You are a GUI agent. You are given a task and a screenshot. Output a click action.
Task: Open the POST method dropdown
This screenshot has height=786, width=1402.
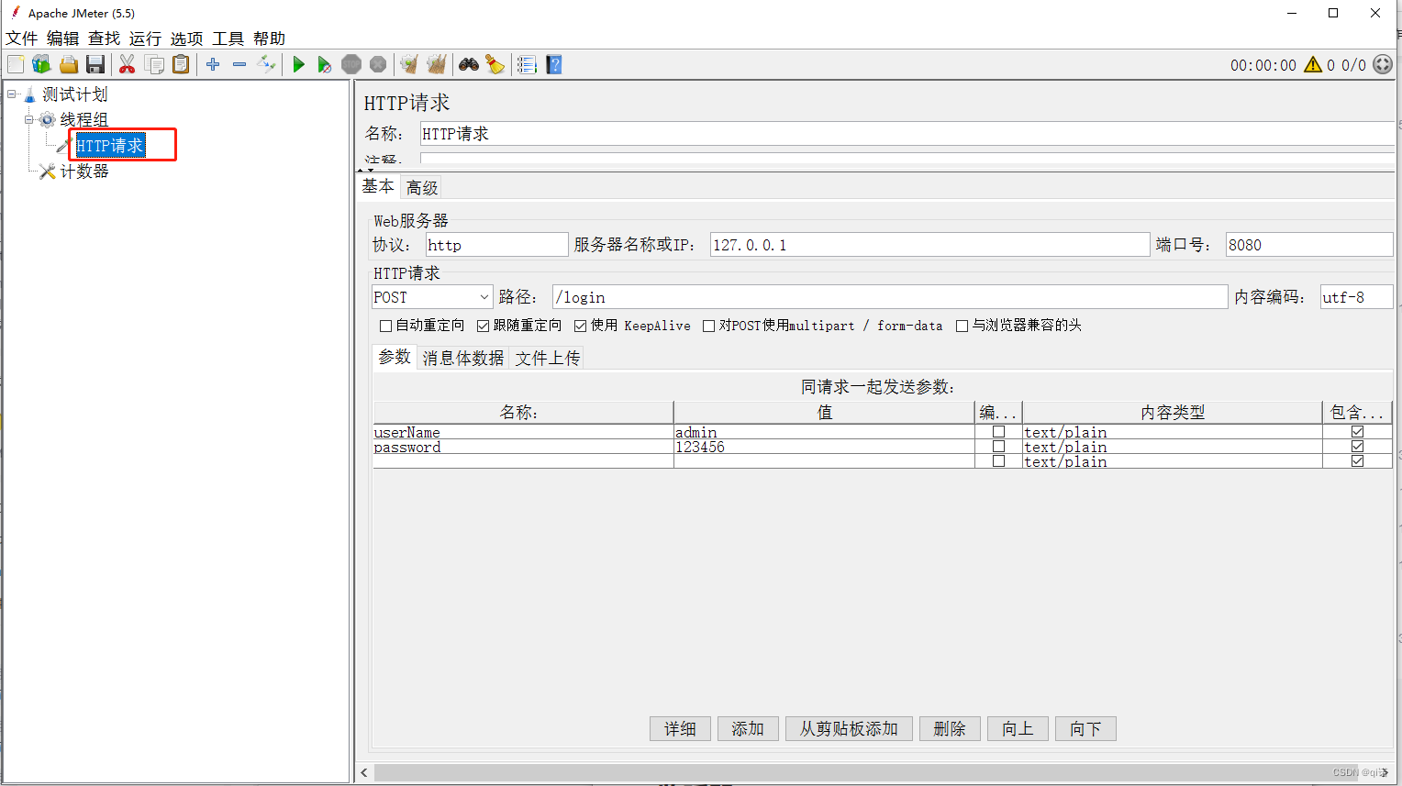432,297
